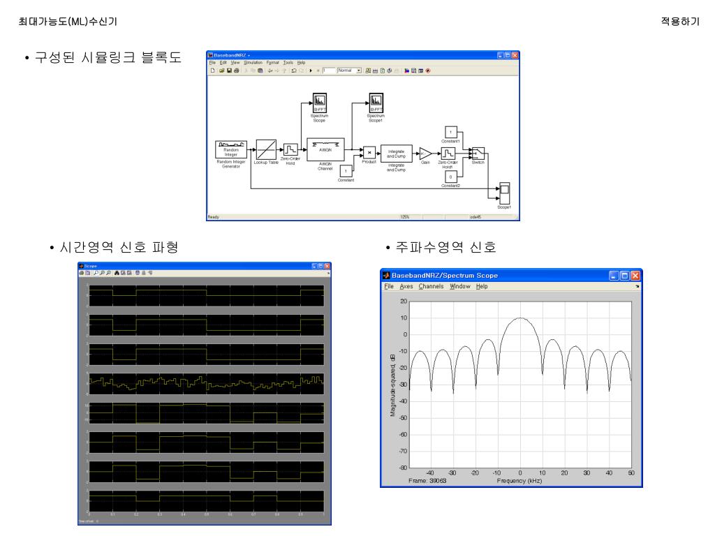Select the Constant2 block

click(450, 177)
